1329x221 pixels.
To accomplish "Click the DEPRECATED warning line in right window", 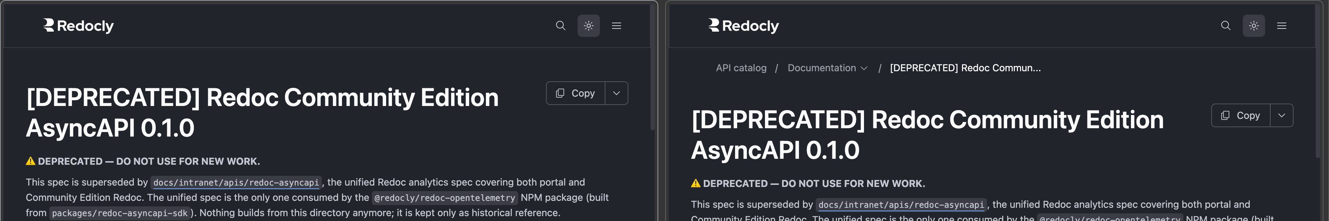I will tap(808, 184).
